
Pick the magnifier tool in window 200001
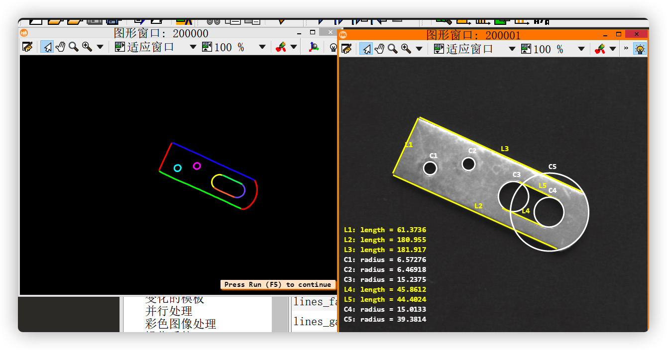[392, 49]
